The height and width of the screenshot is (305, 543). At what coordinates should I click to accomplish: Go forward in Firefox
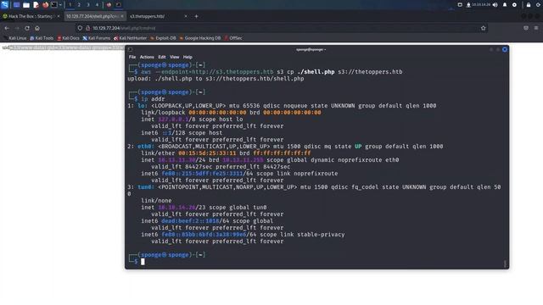click(x=17, y=28)
